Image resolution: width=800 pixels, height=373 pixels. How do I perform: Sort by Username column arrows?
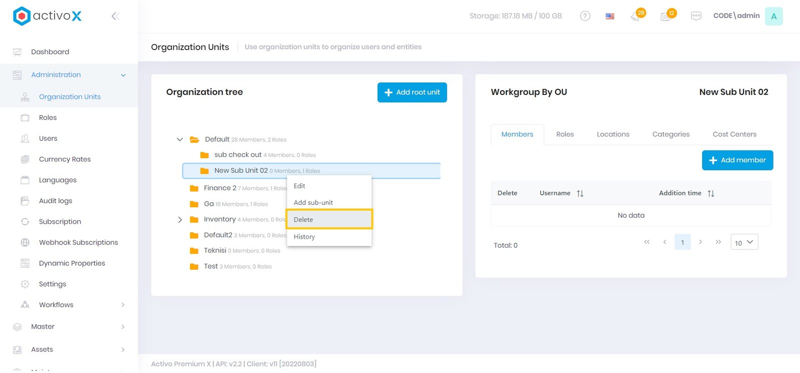(x=580, y=193)
